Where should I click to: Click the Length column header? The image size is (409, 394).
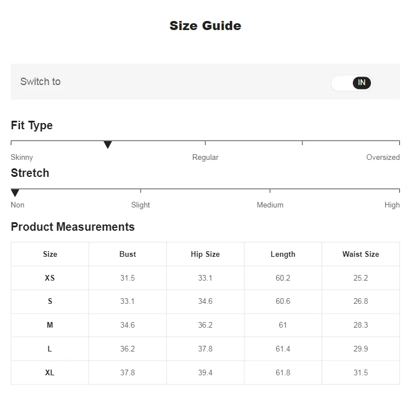click(283, 254)
